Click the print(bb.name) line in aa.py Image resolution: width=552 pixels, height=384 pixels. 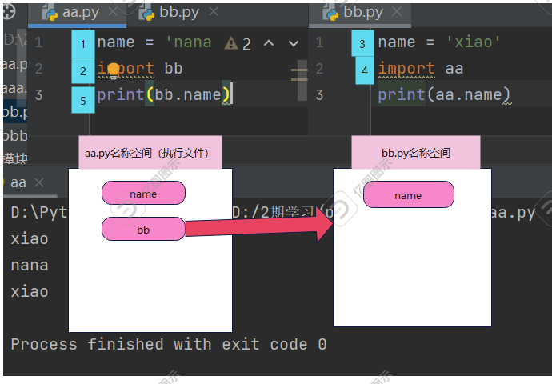pyautogui.click(x=163, y=95)
